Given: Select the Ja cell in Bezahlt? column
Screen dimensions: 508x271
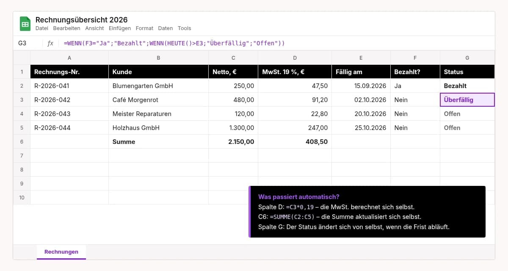Looking at the screenshot, I should [415, 86].
